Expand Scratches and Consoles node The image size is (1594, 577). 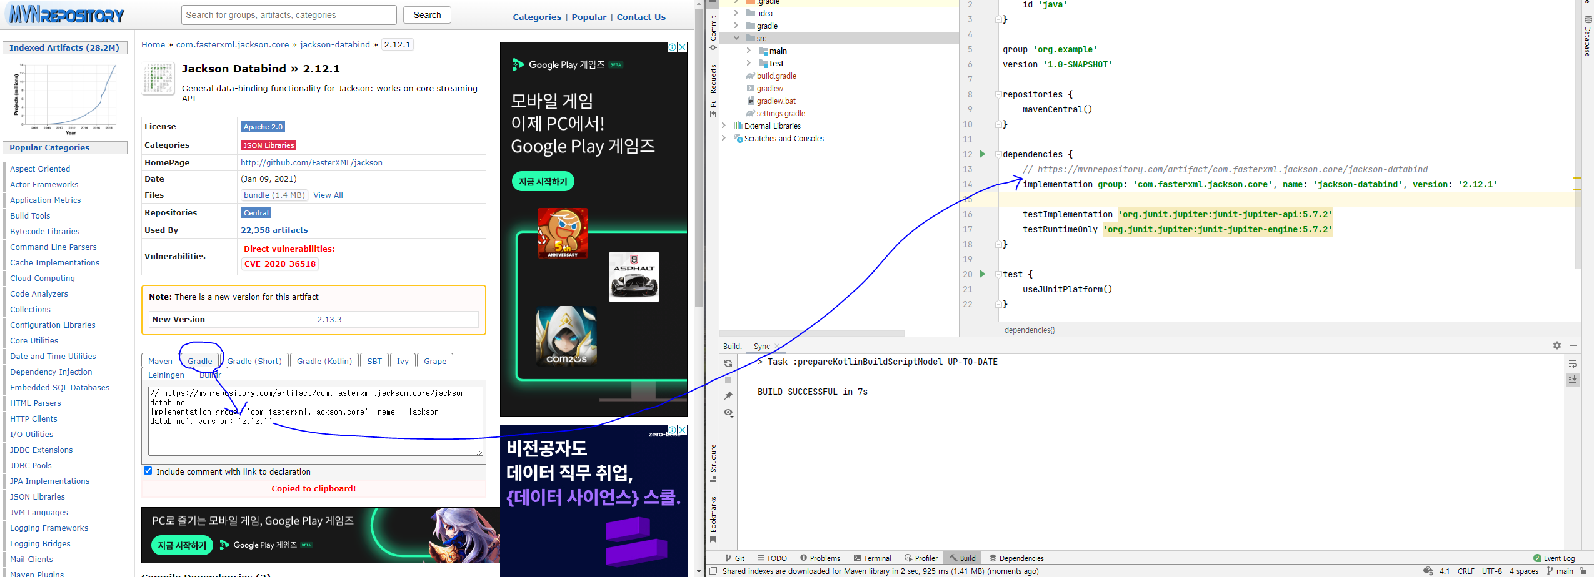pos(724,138)
